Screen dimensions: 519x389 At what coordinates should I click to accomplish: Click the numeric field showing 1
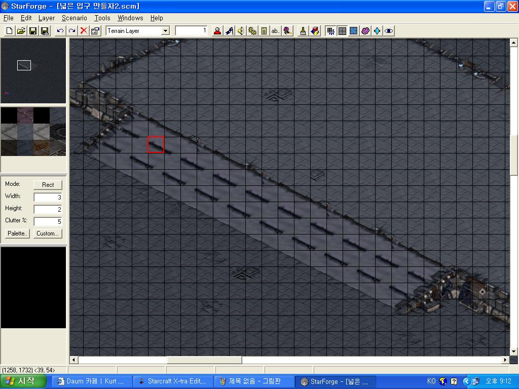(x=191, y=31)
